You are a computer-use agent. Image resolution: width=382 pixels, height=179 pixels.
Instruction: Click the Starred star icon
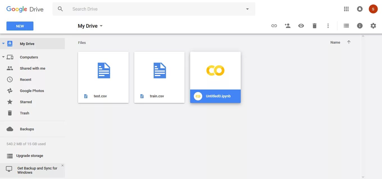(10, 102)
